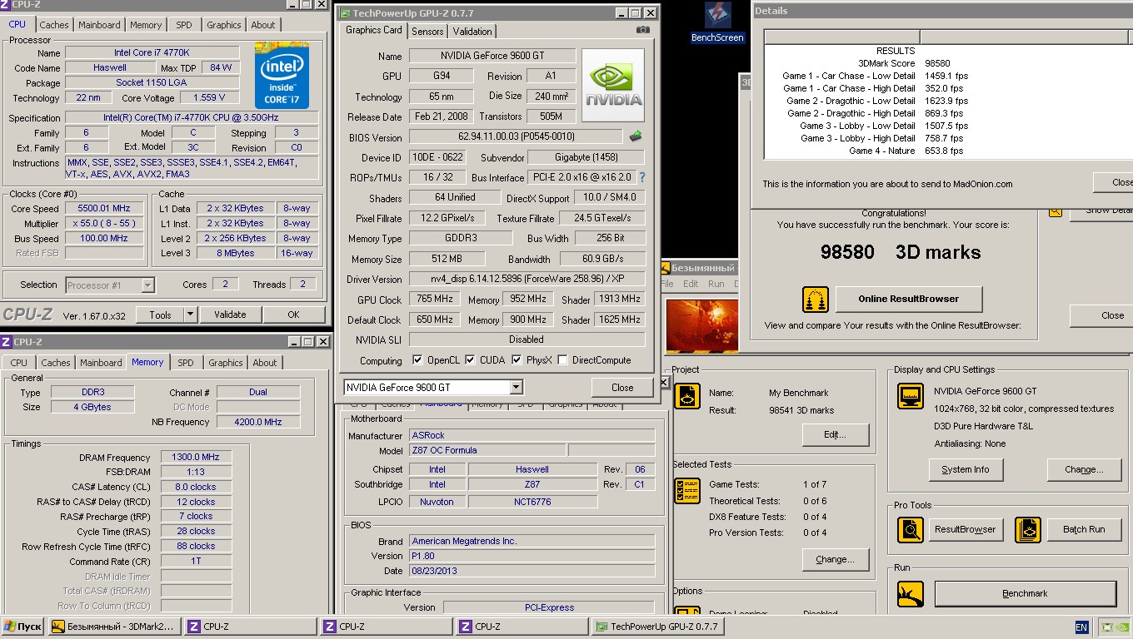Click the camera screenshot icon in GPU-Z
Viewport: 1133px width, 639px height.
pos(643,30)
